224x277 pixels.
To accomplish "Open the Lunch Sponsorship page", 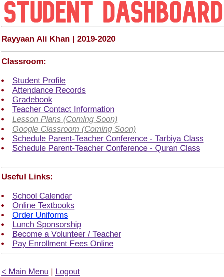I will (47, 224).
